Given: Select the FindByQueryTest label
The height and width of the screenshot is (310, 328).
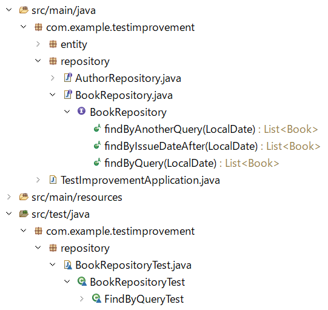Looking at the screenshot, I should click(144, 299).
